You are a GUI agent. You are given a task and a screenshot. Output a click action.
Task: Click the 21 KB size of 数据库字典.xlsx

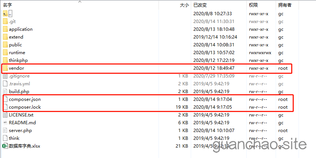coord(182,146)
